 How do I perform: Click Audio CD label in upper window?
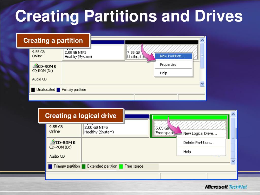[x=39, y=79]
